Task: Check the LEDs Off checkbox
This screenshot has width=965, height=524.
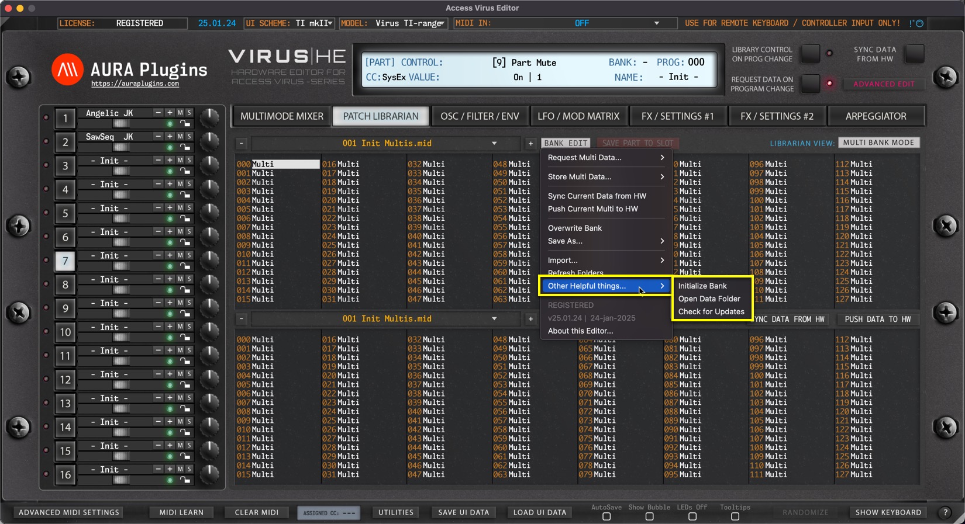Action: coord(692,516)
